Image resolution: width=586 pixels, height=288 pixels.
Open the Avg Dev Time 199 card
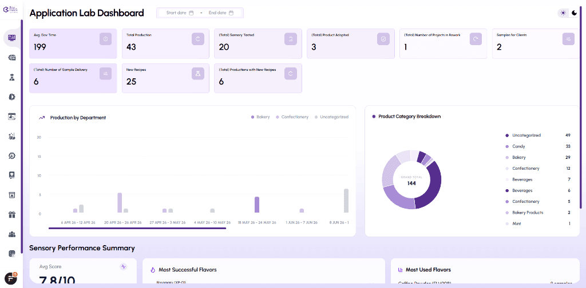(x=73, y=43)
